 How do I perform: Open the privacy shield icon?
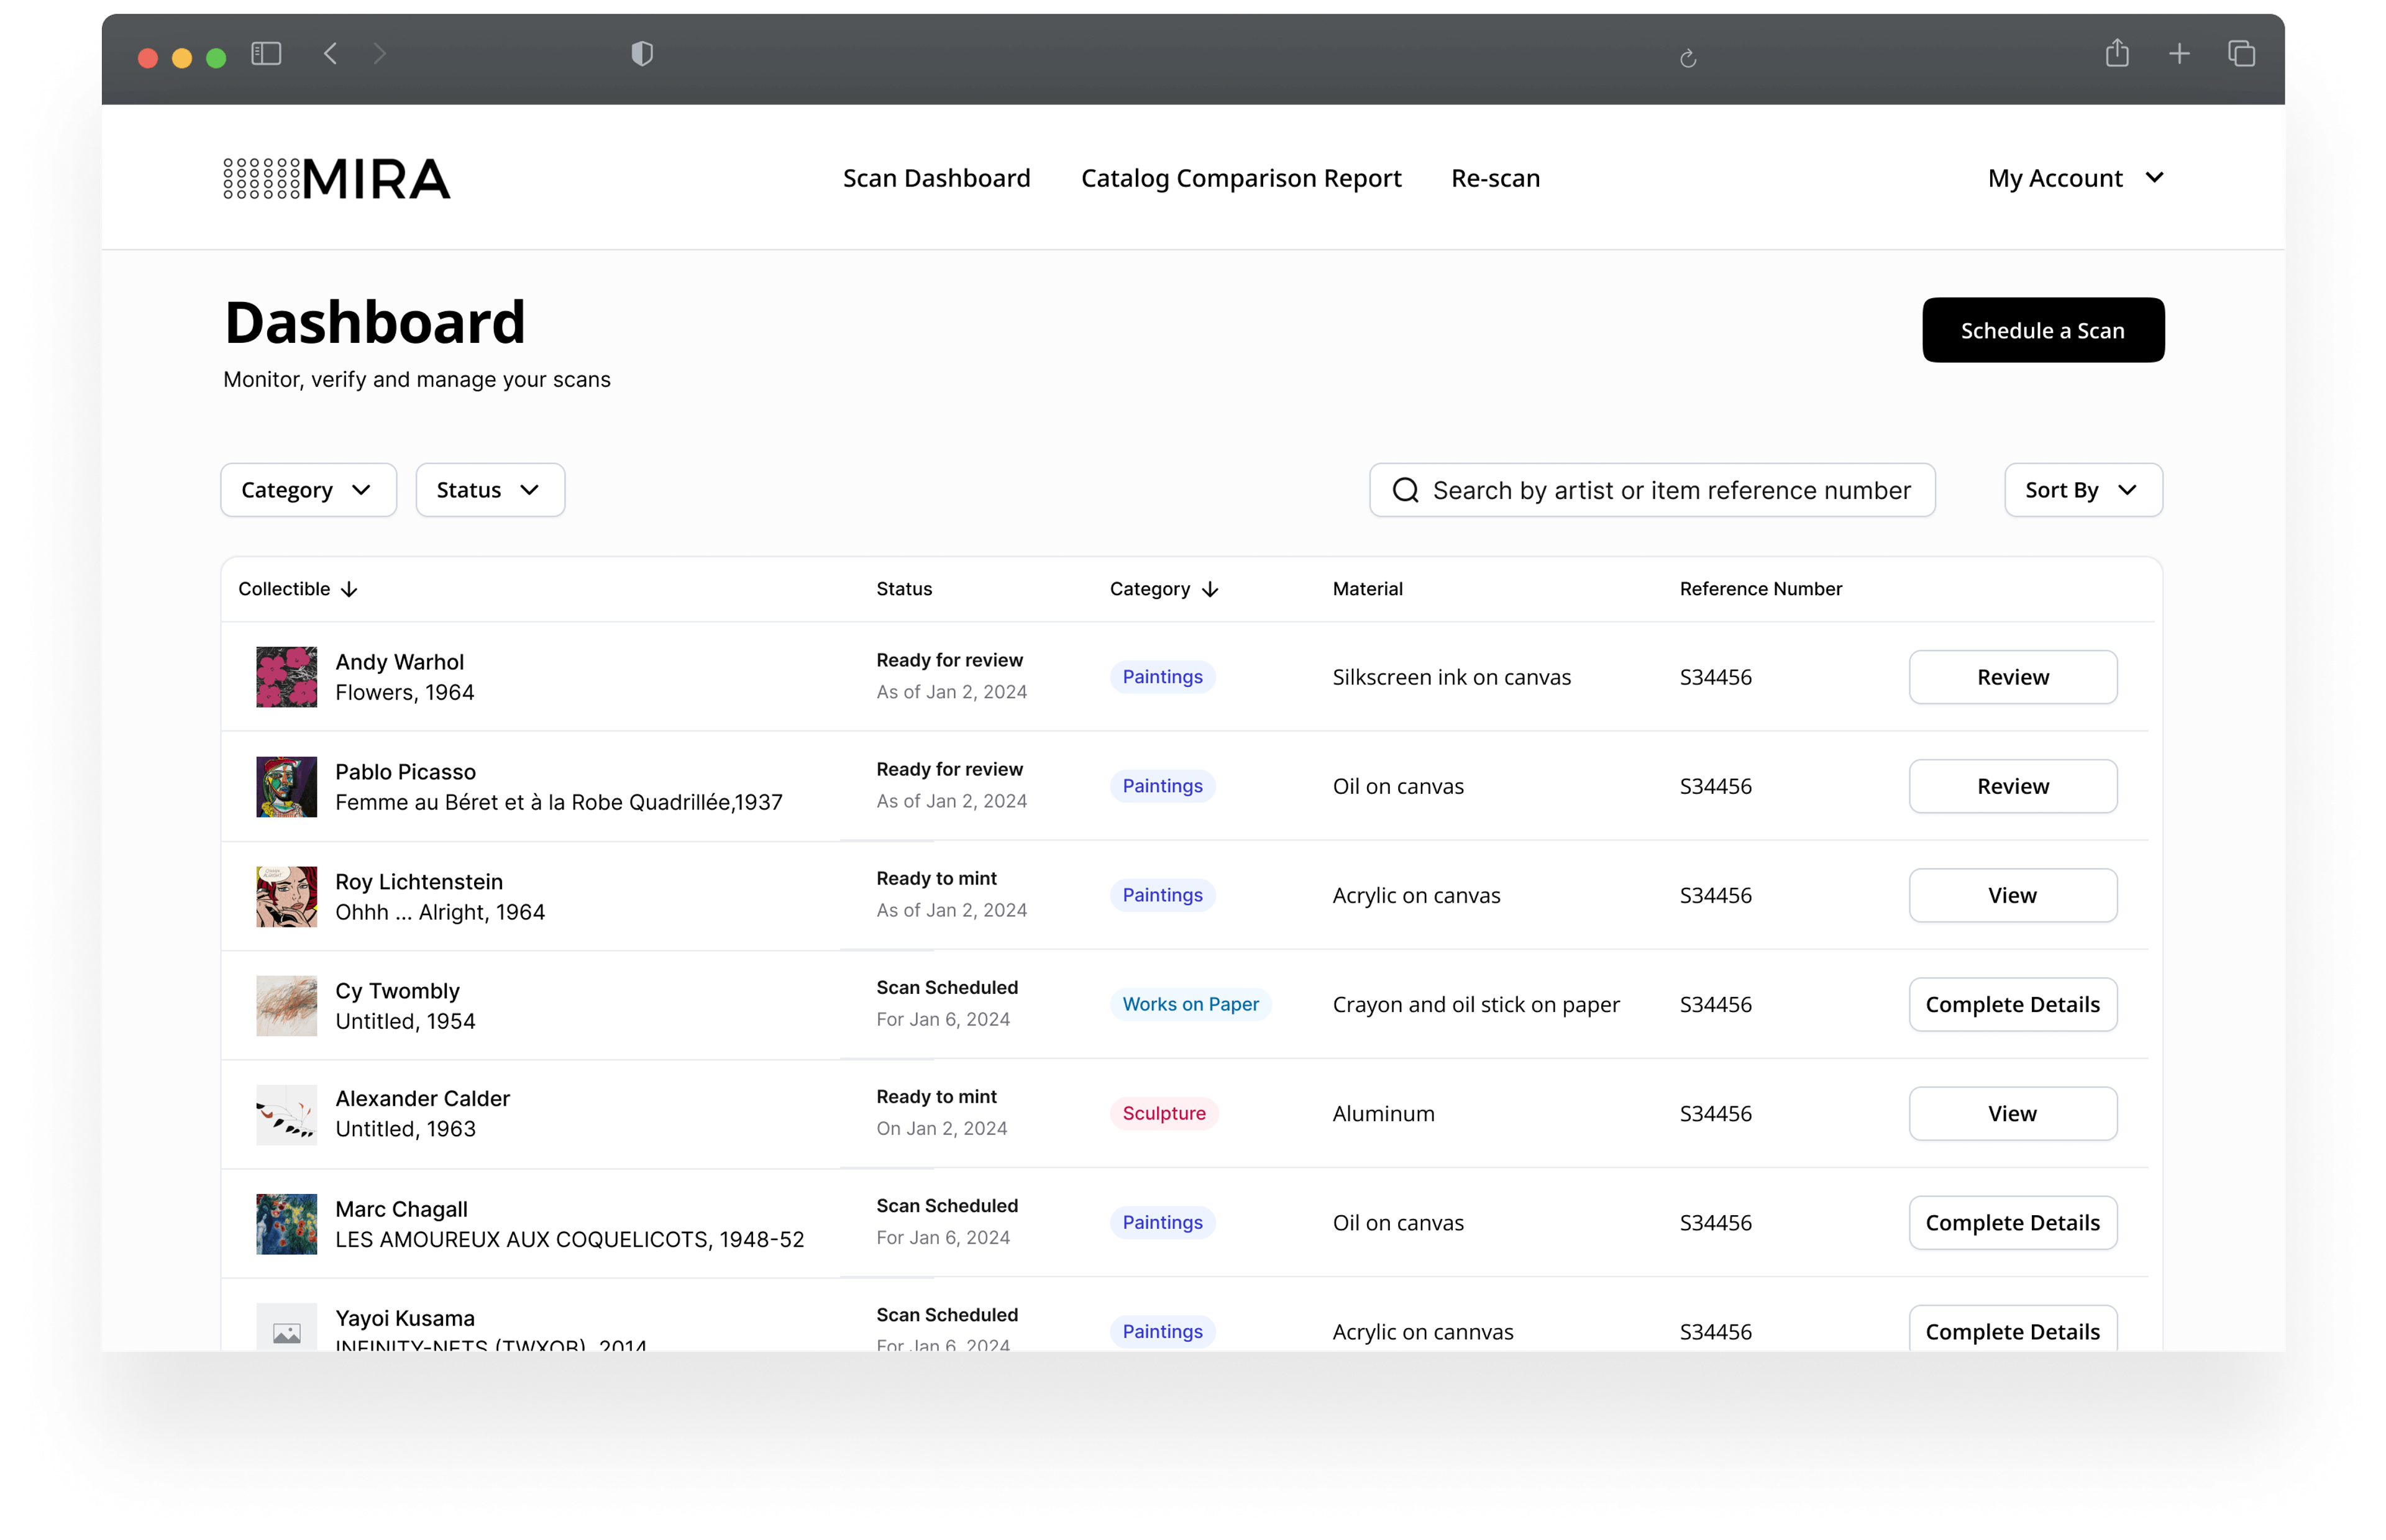642,54
